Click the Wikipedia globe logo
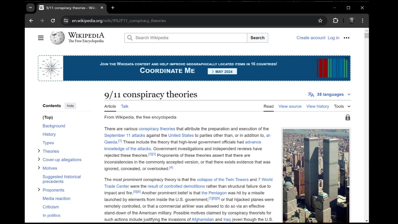 (58, 38)
